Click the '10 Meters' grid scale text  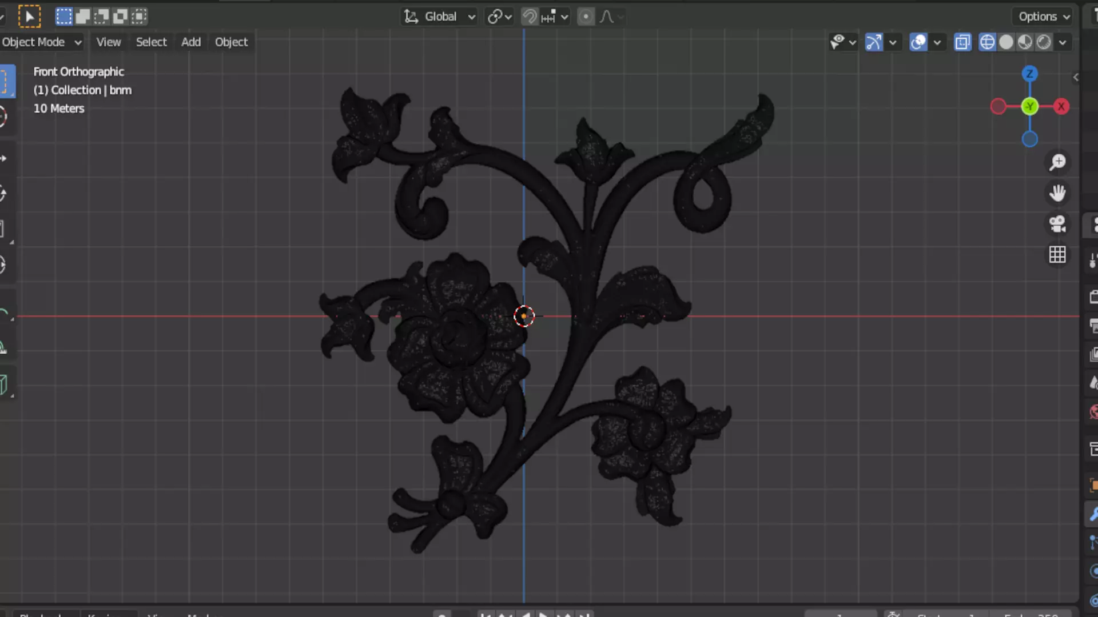tap(59, 108)
